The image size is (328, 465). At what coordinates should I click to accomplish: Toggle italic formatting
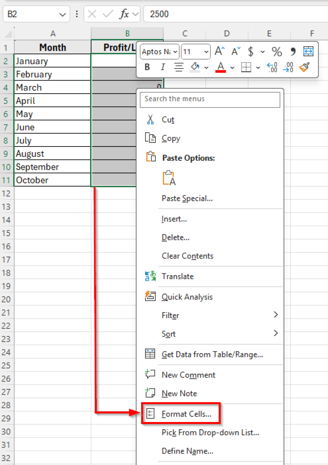tap(163, 67)
